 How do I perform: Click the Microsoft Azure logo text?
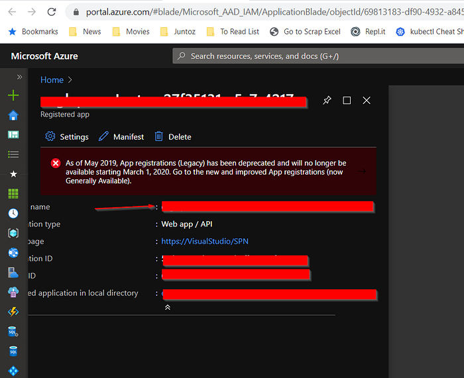click(44, 56)
